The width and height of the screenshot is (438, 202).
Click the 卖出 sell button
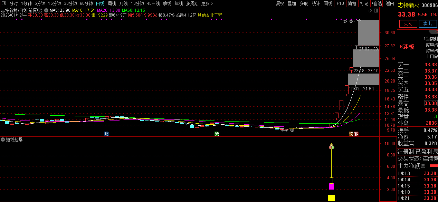pos(428,23)
